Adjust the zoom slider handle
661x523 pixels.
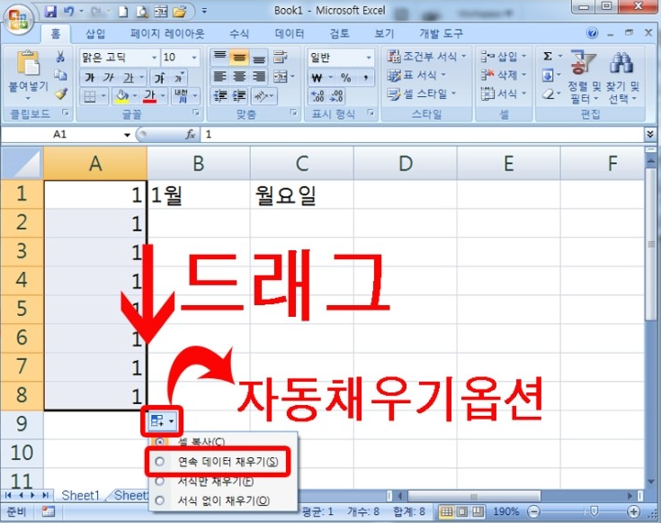(x=594, y=512)
